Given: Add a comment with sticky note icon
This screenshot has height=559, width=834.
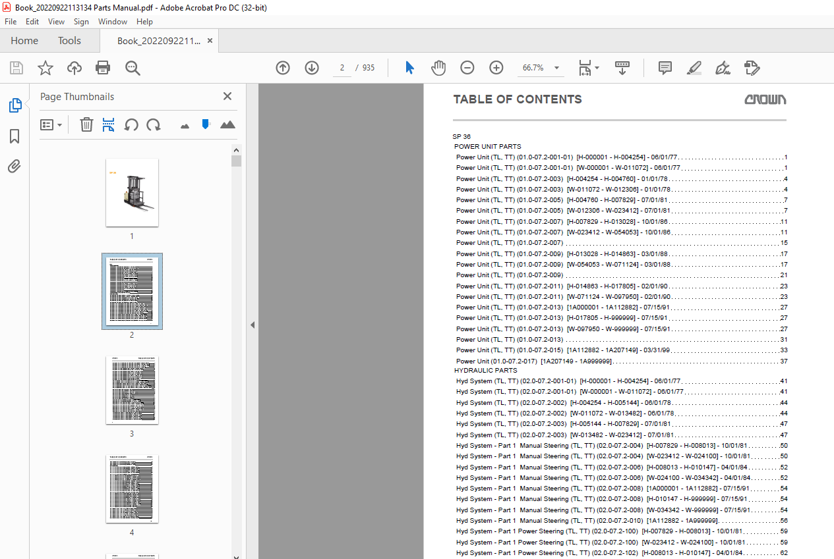Looking at the screenshot, I should tap(665, 68).
